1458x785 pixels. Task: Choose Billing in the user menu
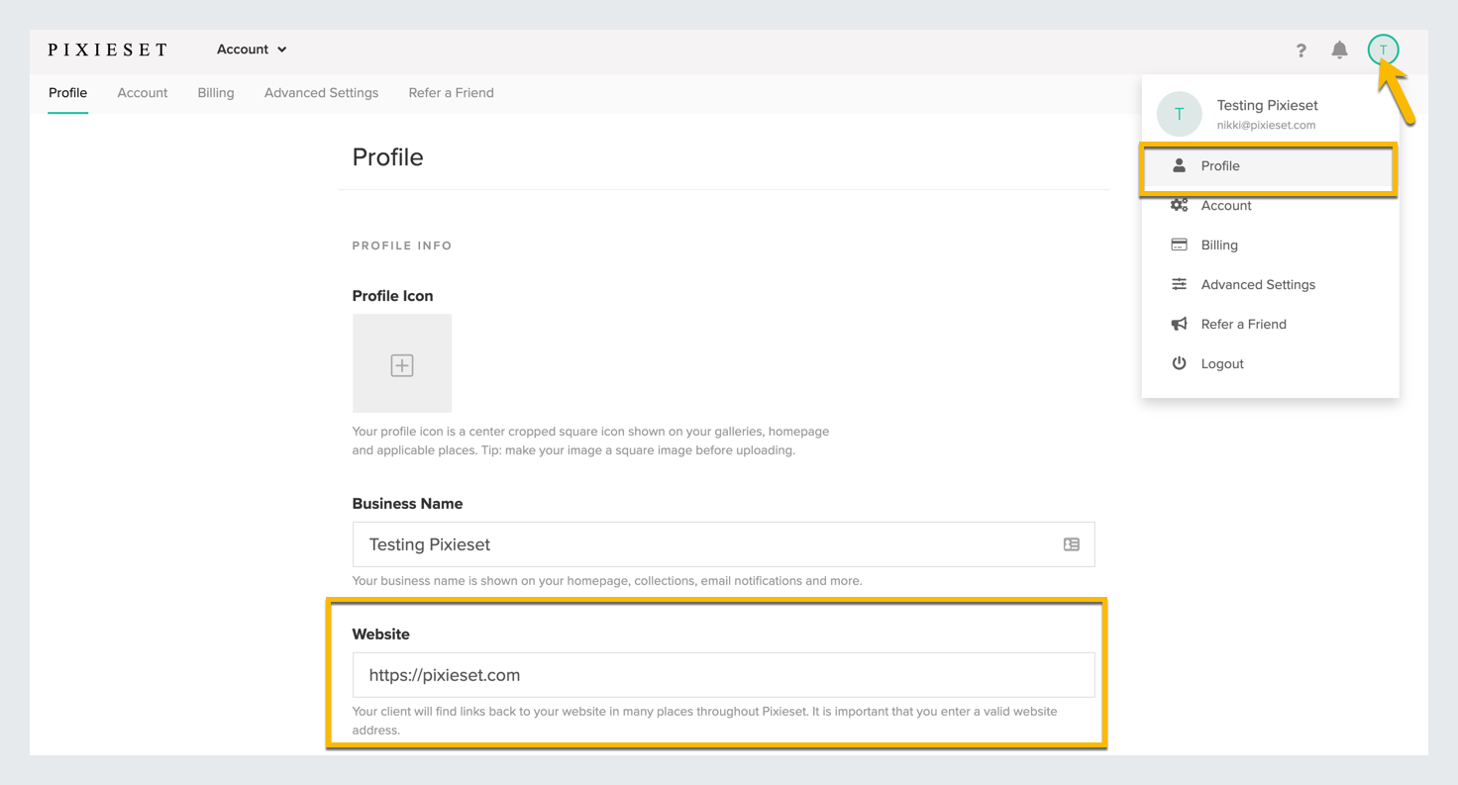[1270, 245]
